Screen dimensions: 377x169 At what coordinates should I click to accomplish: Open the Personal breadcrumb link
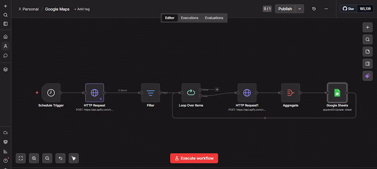click(x=28, y=9)
